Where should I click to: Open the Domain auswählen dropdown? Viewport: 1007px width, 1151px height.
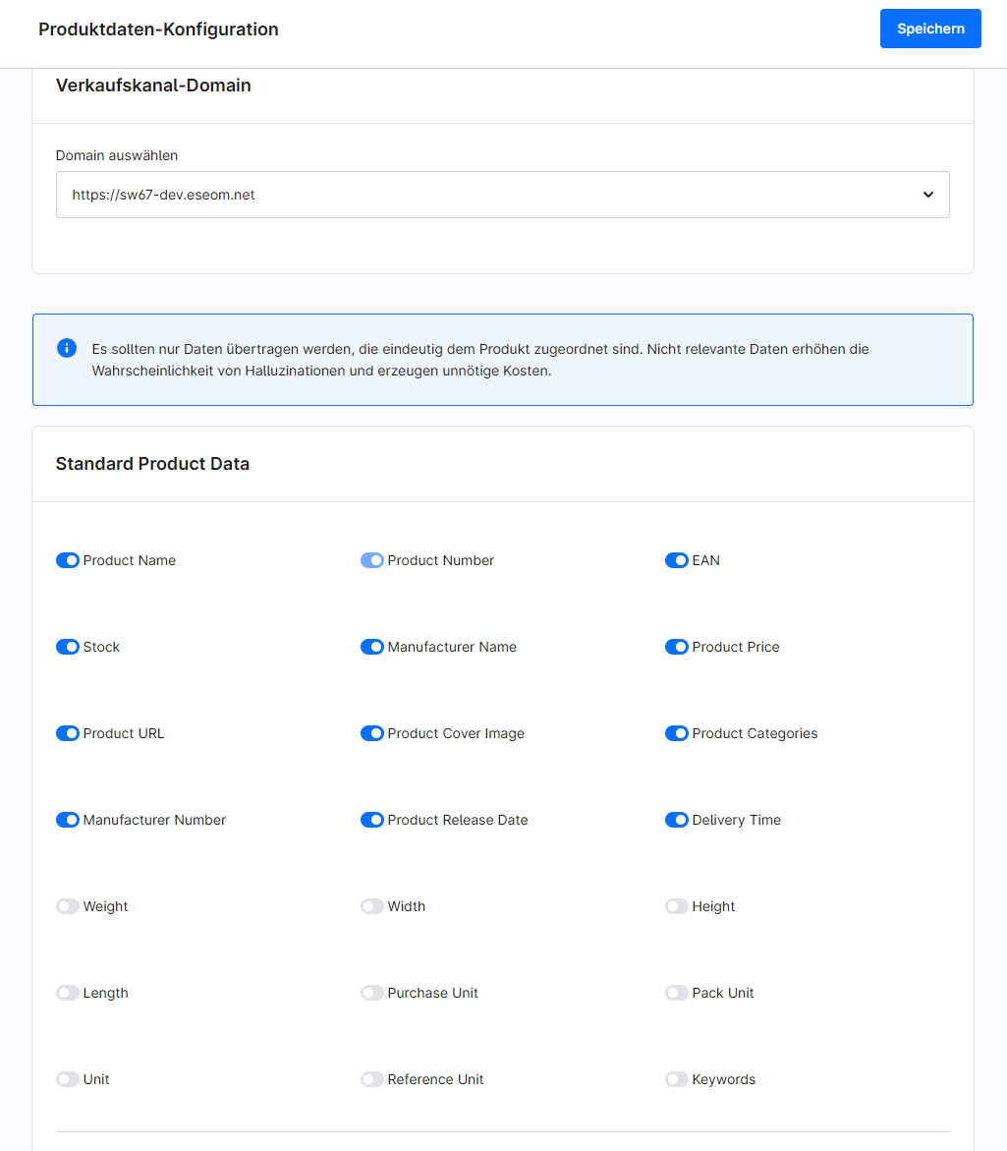502,194
